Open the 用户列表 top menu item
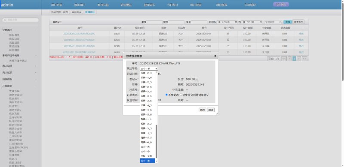 click(57, 5)
